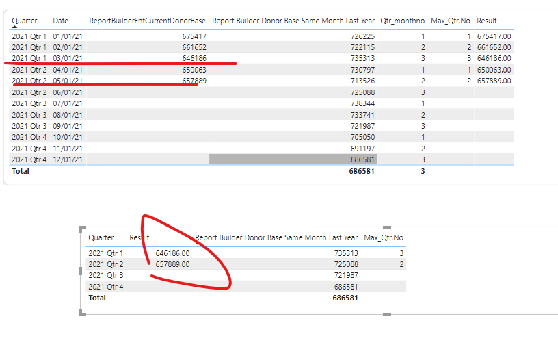Click last year value 713526
The image size is (558, 347).
pyautogui.click(x=362, y=81)
